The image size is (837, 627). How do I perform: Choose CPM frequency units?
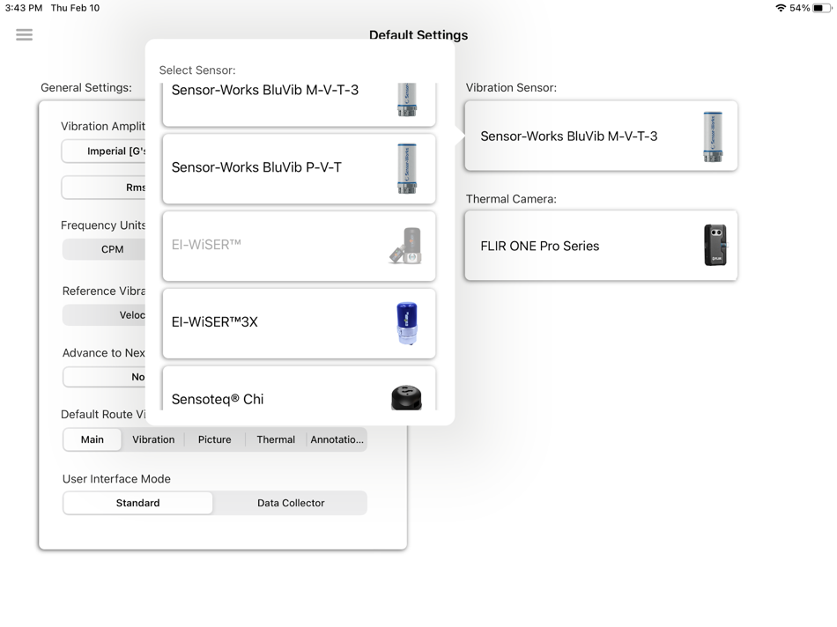(104, 249)
